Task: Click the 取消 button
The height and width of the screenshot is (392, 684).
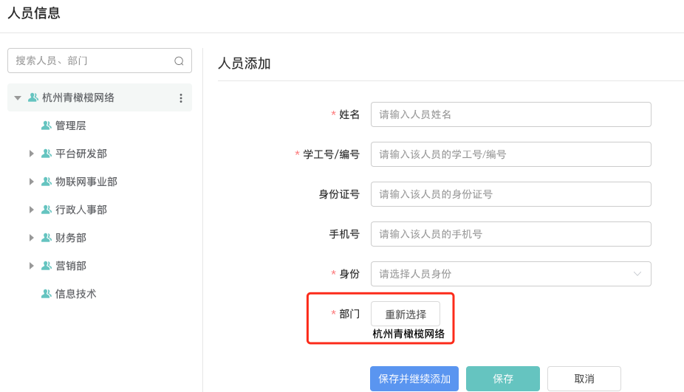Action: 584,379
